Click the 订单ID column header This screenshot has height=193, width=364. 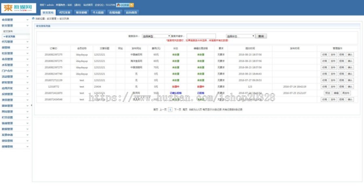click(53, 48)
